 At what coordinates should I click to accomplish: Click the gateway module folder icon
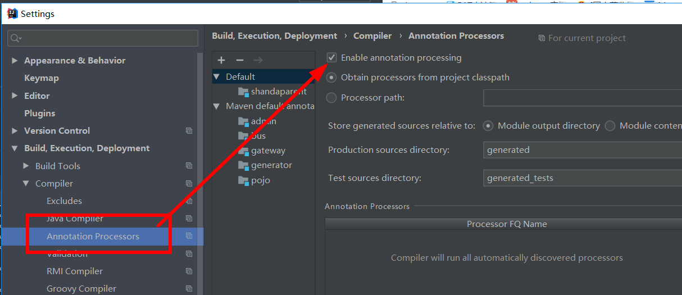(x=243, y=151)
